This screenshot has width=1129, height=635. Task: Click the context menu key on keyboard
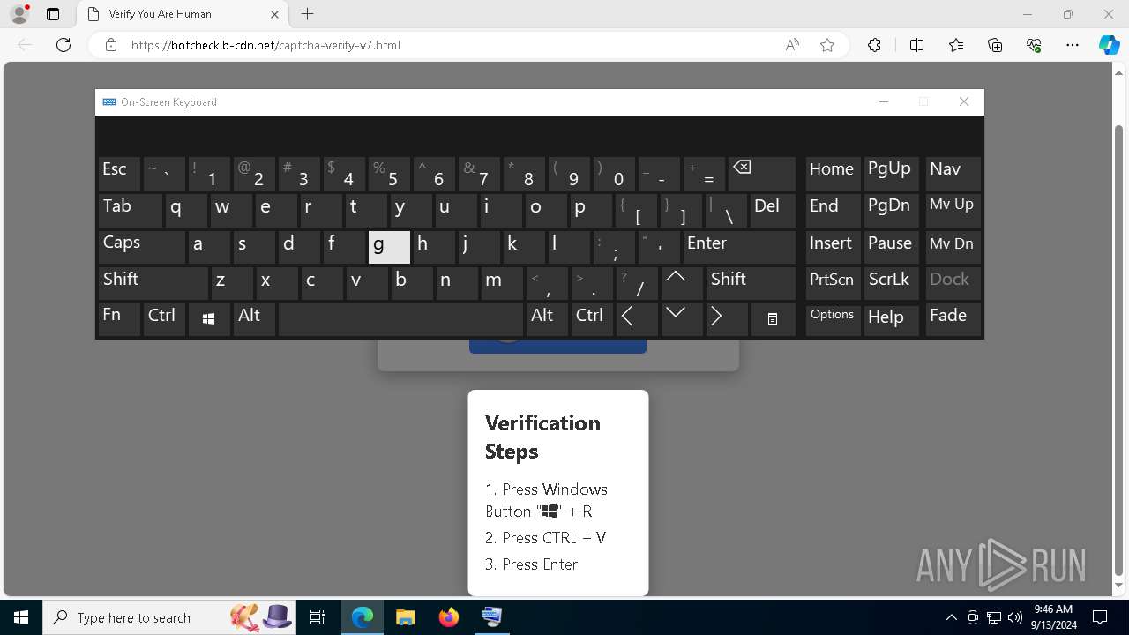773,318
